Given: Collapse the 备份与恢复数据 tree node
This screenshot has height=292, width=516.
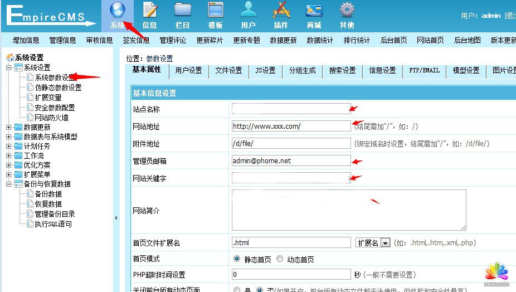Looking at the screenshot, I should click(x=9, y=184).
